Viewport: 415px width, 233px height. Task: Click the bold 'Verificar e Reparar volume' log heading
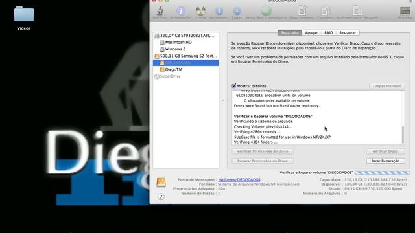pos(273,116)
